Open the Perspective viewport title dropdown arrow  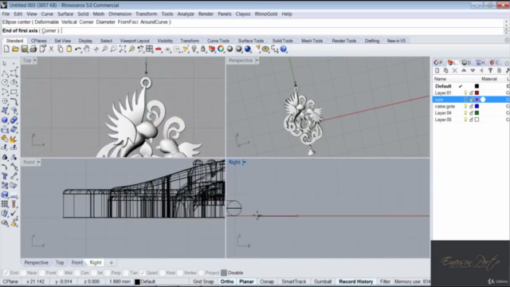257,61
